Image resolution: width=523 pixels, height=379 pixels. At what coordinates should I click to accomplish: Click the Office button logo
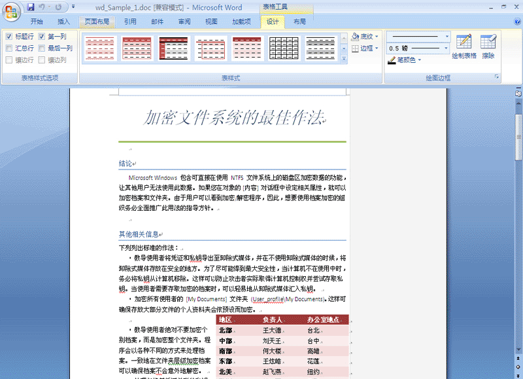pos(12,11)
